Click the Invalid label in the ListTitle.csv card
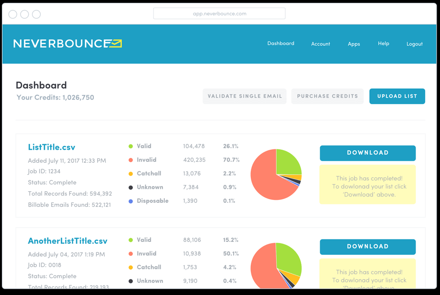The width and height of the screenshot is (440, 295). [x=147, y=160]
